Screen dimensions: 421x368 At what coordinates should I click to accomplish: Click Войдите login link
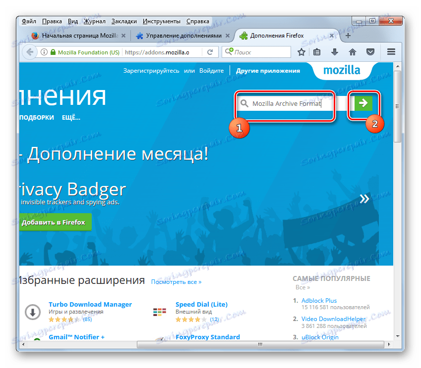click(x=211, y=71)
